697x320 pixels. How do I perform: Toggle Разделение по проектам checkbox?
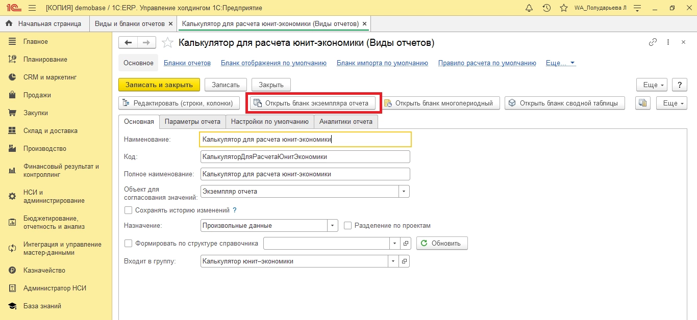pos(348,225)
